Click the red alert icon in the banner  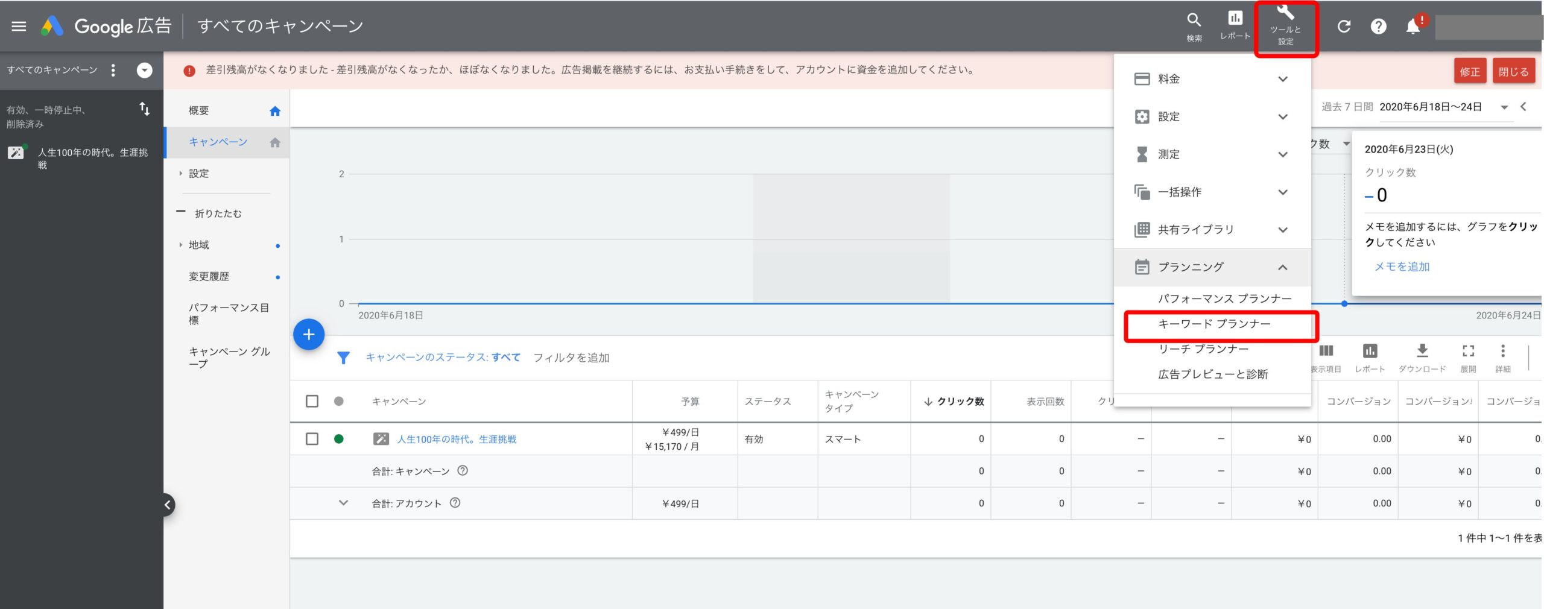(x=189, y=71)
